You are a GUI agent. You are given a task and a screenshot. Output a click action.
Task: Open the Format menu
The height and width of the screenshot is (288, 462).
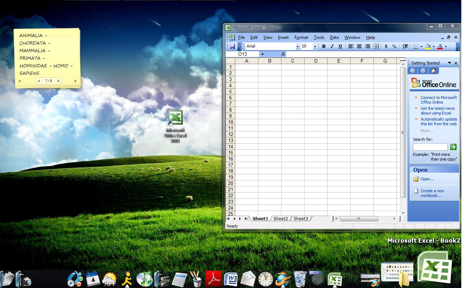click(x=301, y=37)
